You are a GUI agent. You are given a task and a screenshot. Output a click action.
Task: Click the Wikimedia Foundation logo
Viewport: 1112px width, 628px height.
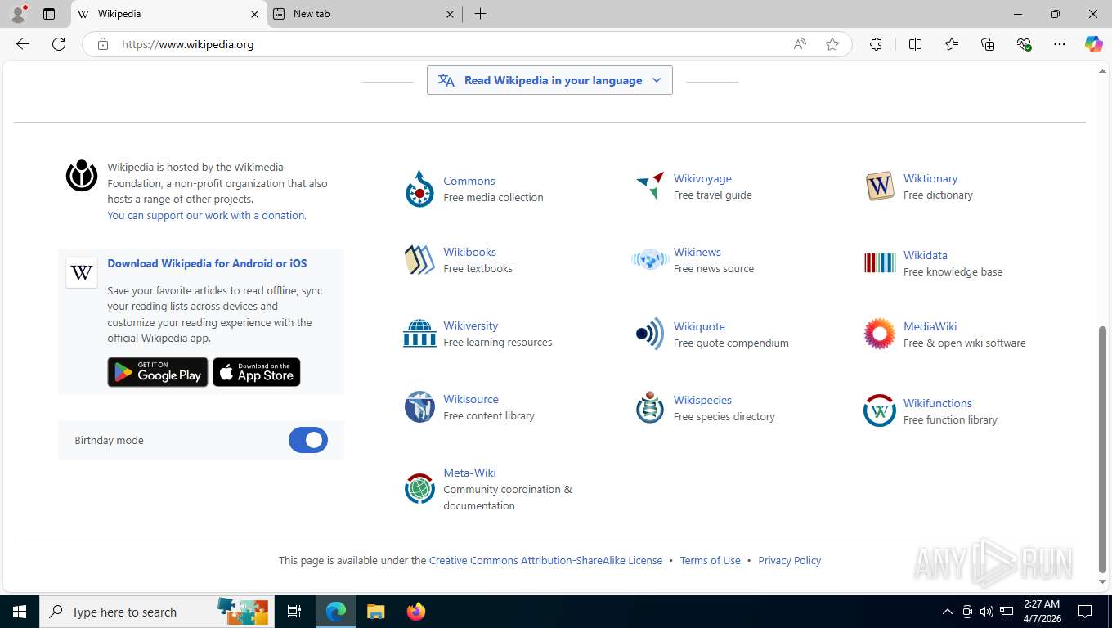(x=82, y=175)
